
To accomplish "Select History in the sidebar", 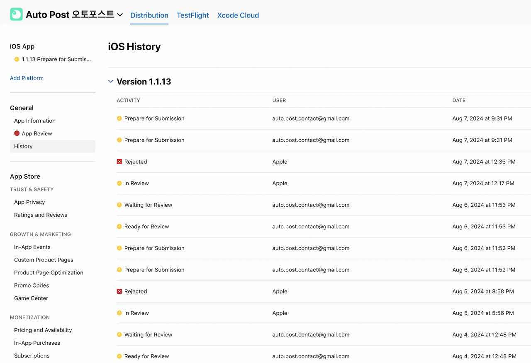I will click(x=53, y=146).
